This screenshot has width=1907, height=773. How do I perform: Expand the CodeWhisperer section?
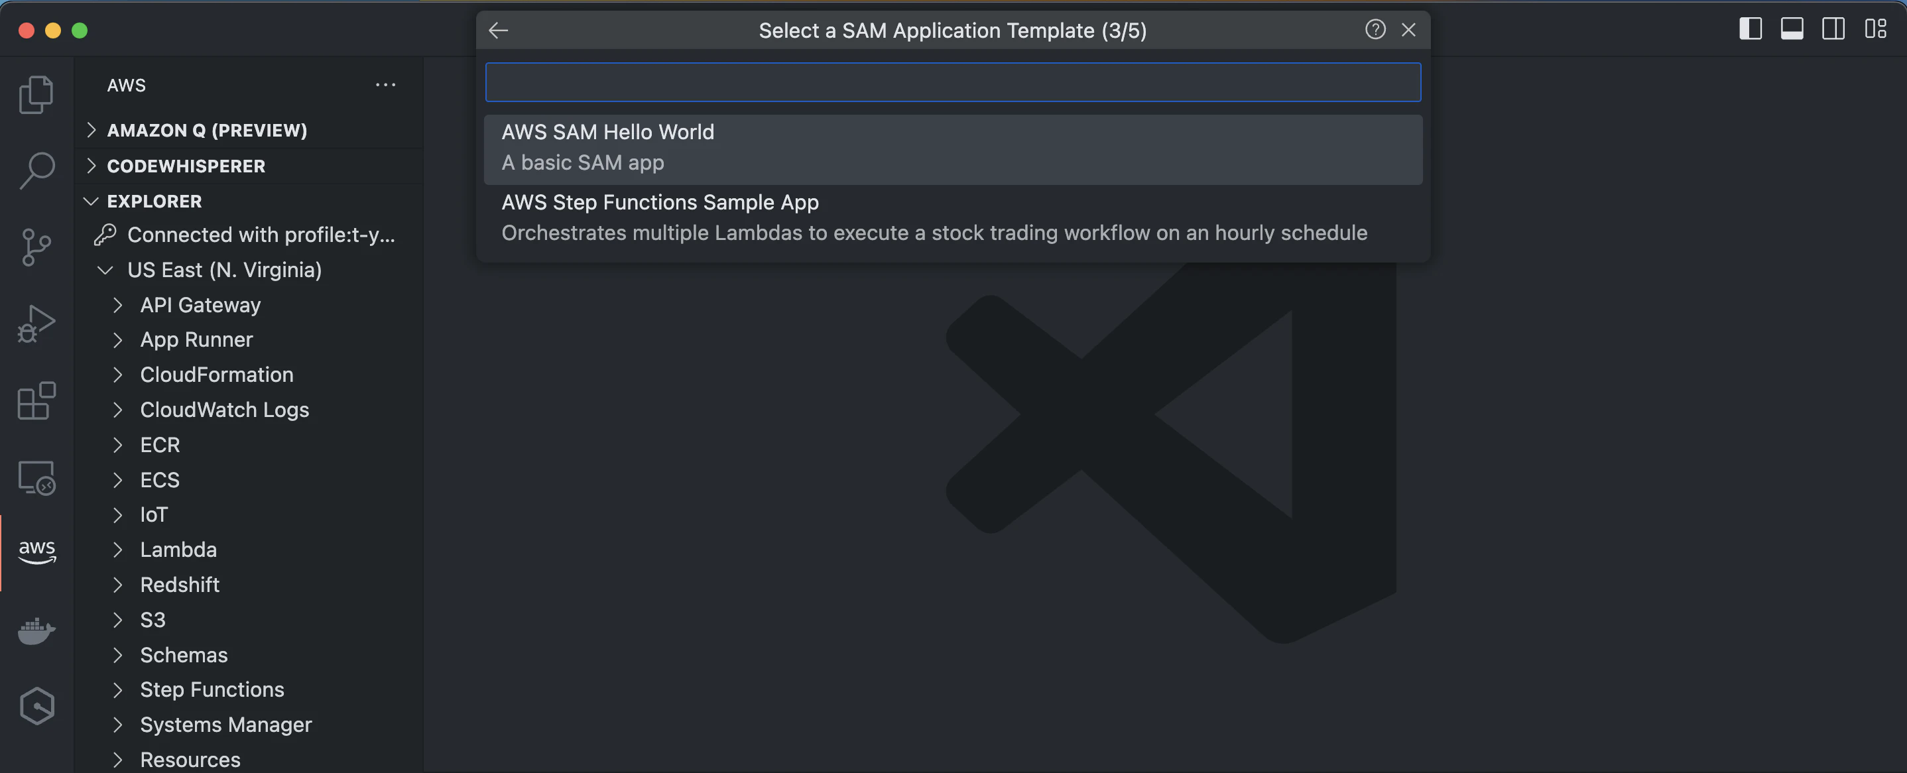pyautogui.click(x=91, y=166)
